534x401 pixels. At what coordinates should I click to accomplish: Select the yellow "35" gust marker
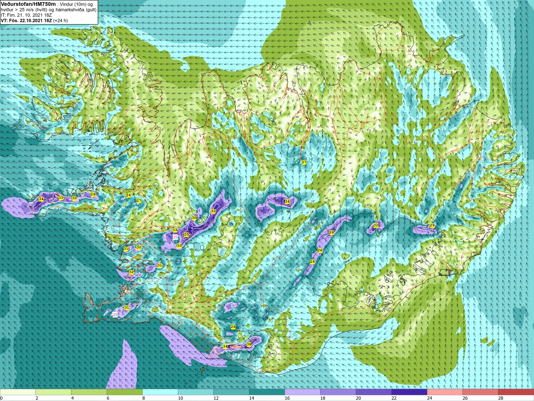tap(186, 234)
